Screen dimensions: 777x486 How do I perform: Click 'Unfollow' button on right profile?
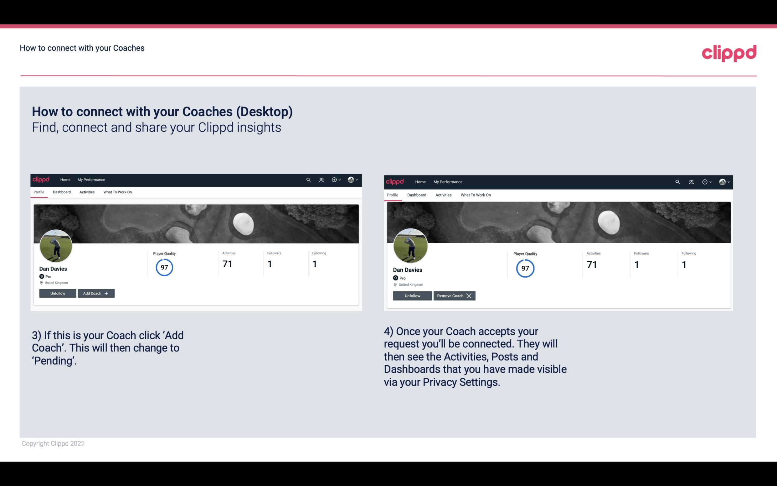tap(412, 295)
